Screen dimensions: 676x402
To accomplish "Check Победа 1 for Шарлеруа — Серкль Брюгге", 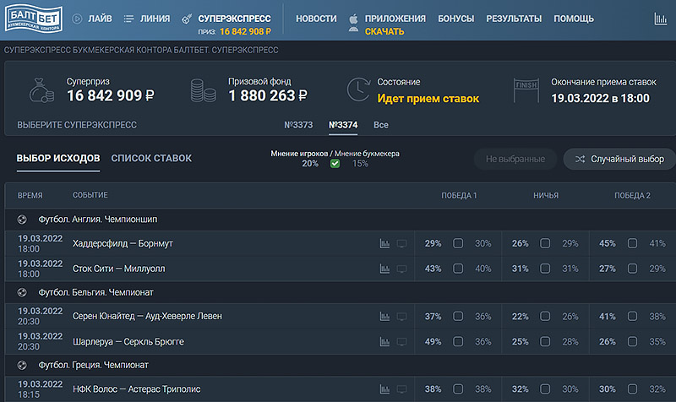I will click(458, 341).
